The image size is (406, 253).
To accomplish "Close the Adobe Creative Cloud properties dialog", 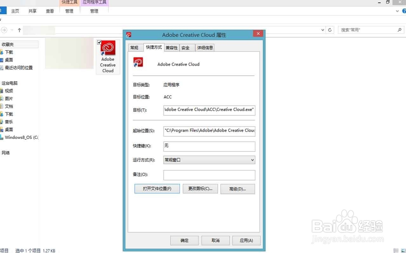I will coord(258,34).
